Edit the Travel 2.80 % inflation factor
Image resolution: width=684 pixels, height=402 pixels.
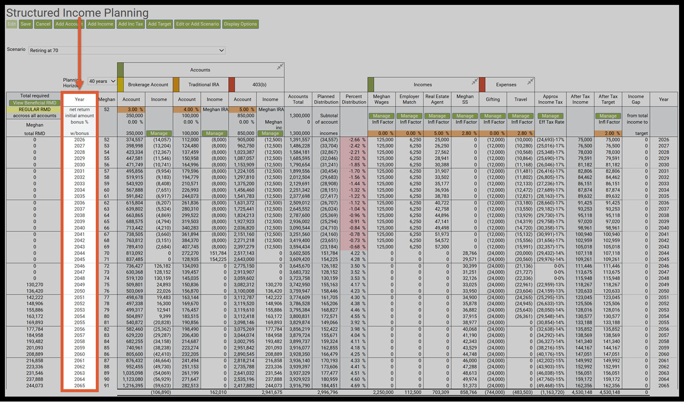[521, 133]
